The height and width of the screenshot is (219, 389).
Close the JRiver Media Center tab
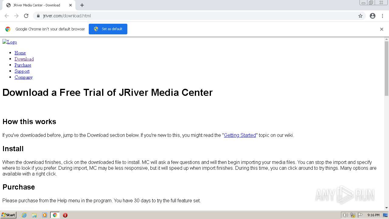pyautogui.click(x=71, y=5)
